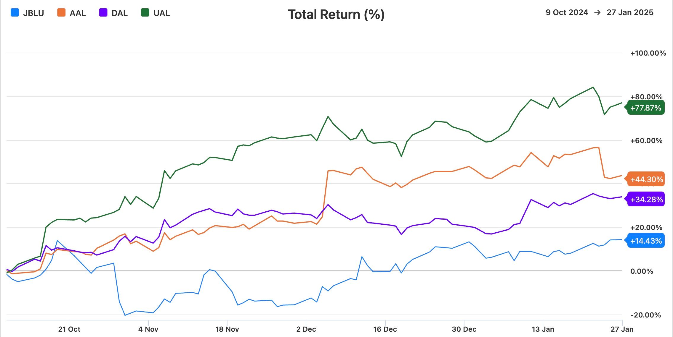Toggle the DAL series label
This screenshot has width=673, height=337.
coord(119,13)
